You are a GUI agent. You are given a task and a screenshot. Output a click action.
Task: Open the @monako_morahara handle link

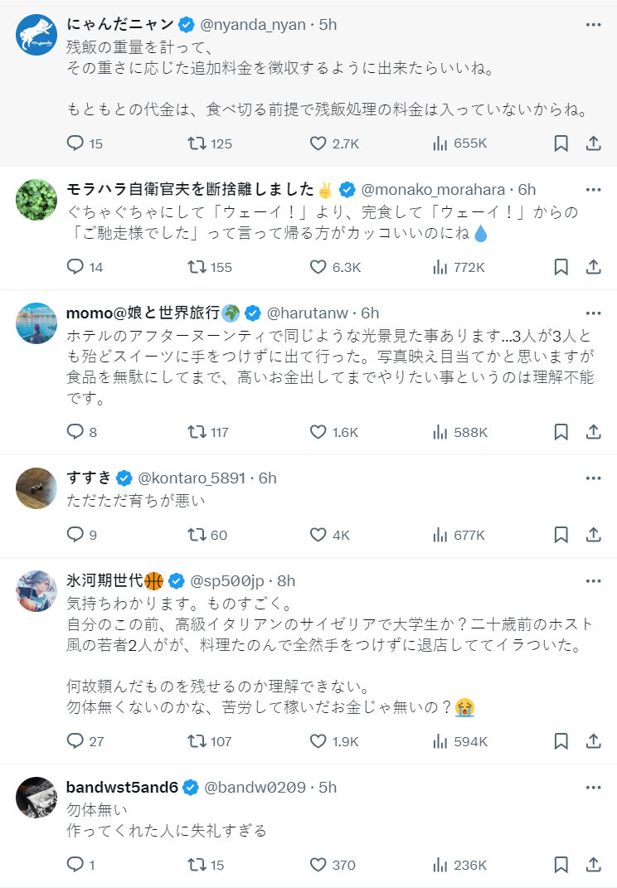point(434,189)
